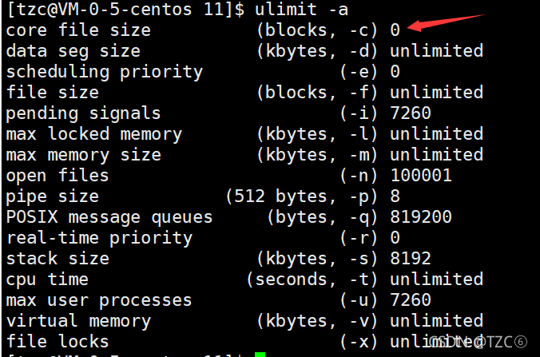Click the red arrow annotation
The image size is (540, 357).
(x=446, y=22)
